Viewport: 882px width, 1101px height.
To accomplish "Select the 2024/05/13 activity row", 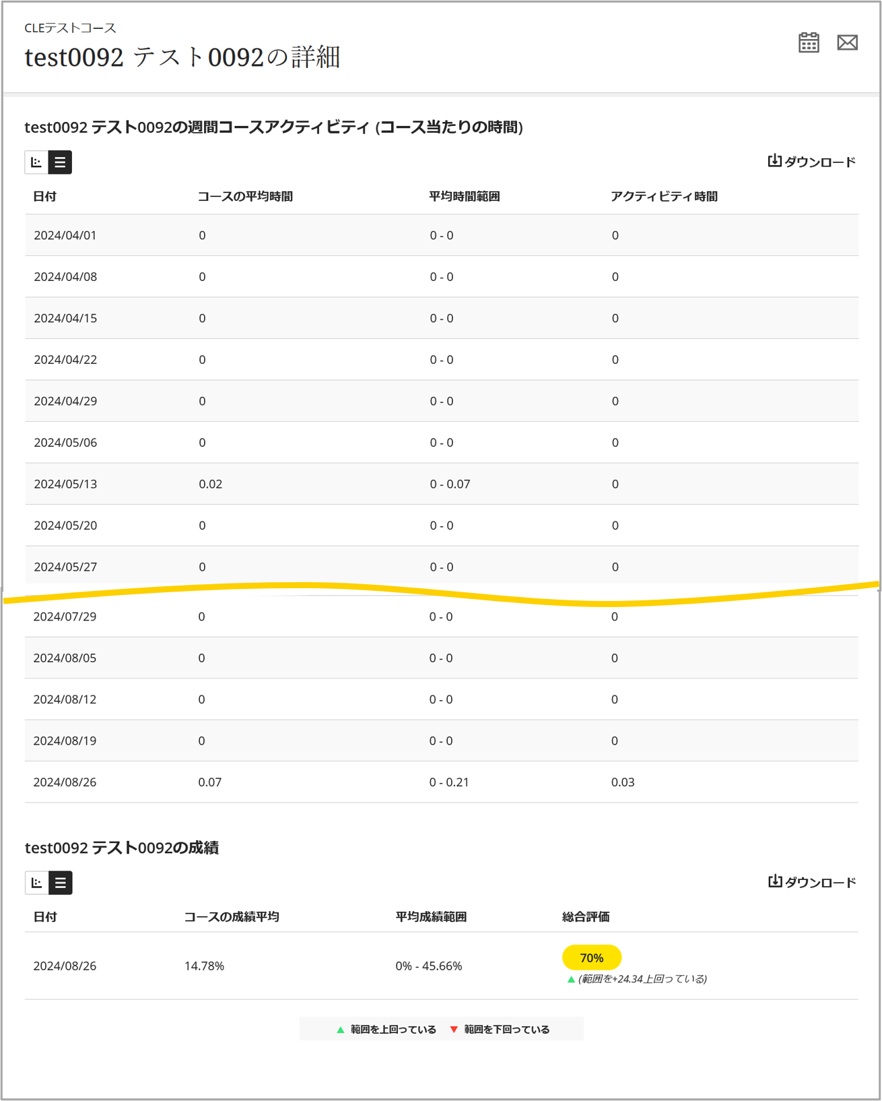I will tap(442, 484).
